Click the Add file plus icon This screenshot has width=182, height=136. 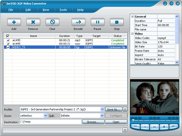click(14, 22)
